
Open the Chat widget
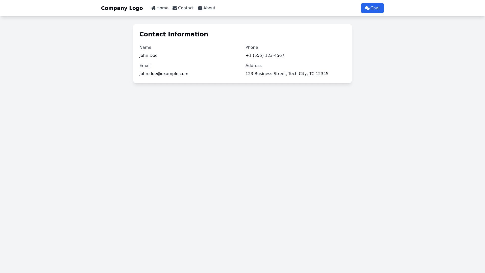pos(372,8)
